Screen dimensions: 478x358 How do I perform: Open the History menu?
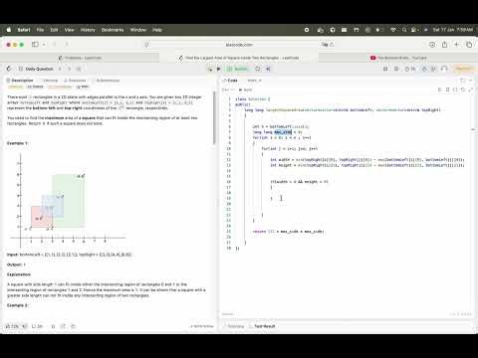click(88, 30)
